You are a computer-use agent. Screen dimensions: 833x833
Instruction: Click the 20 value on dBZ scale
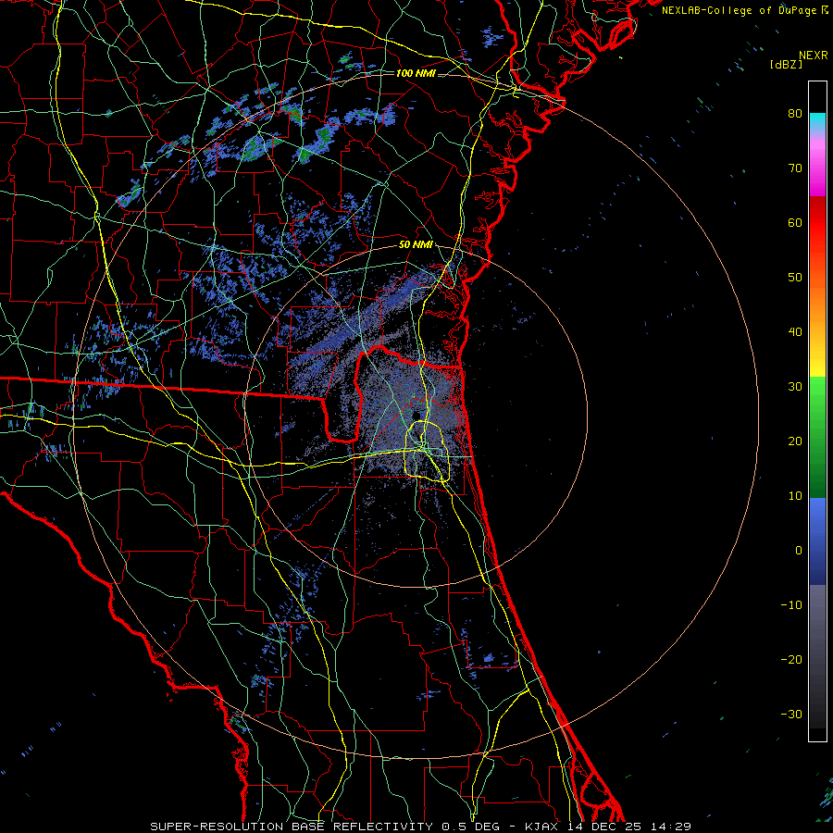[x=795, y=441]
